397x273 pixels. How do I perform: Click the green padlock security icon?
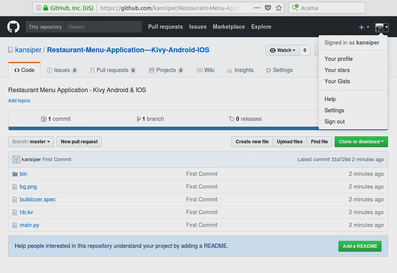point(46,8)
